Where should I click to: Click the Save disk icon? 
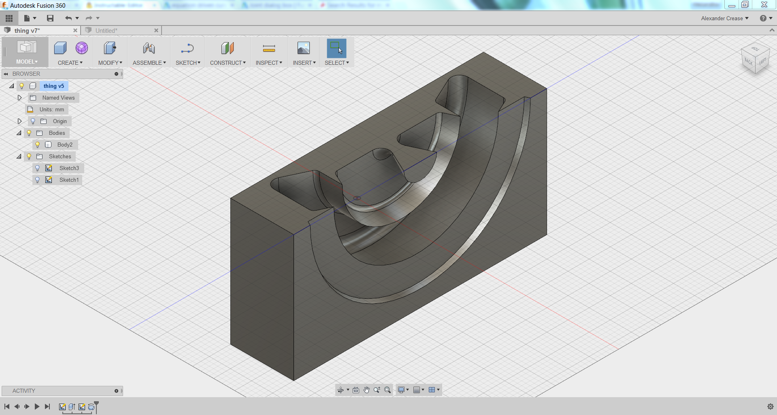pyautogui.click(x=50, y=18)
